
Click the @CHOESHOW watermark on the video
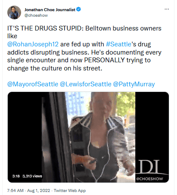pyautogui.click(x=149, y=179)
